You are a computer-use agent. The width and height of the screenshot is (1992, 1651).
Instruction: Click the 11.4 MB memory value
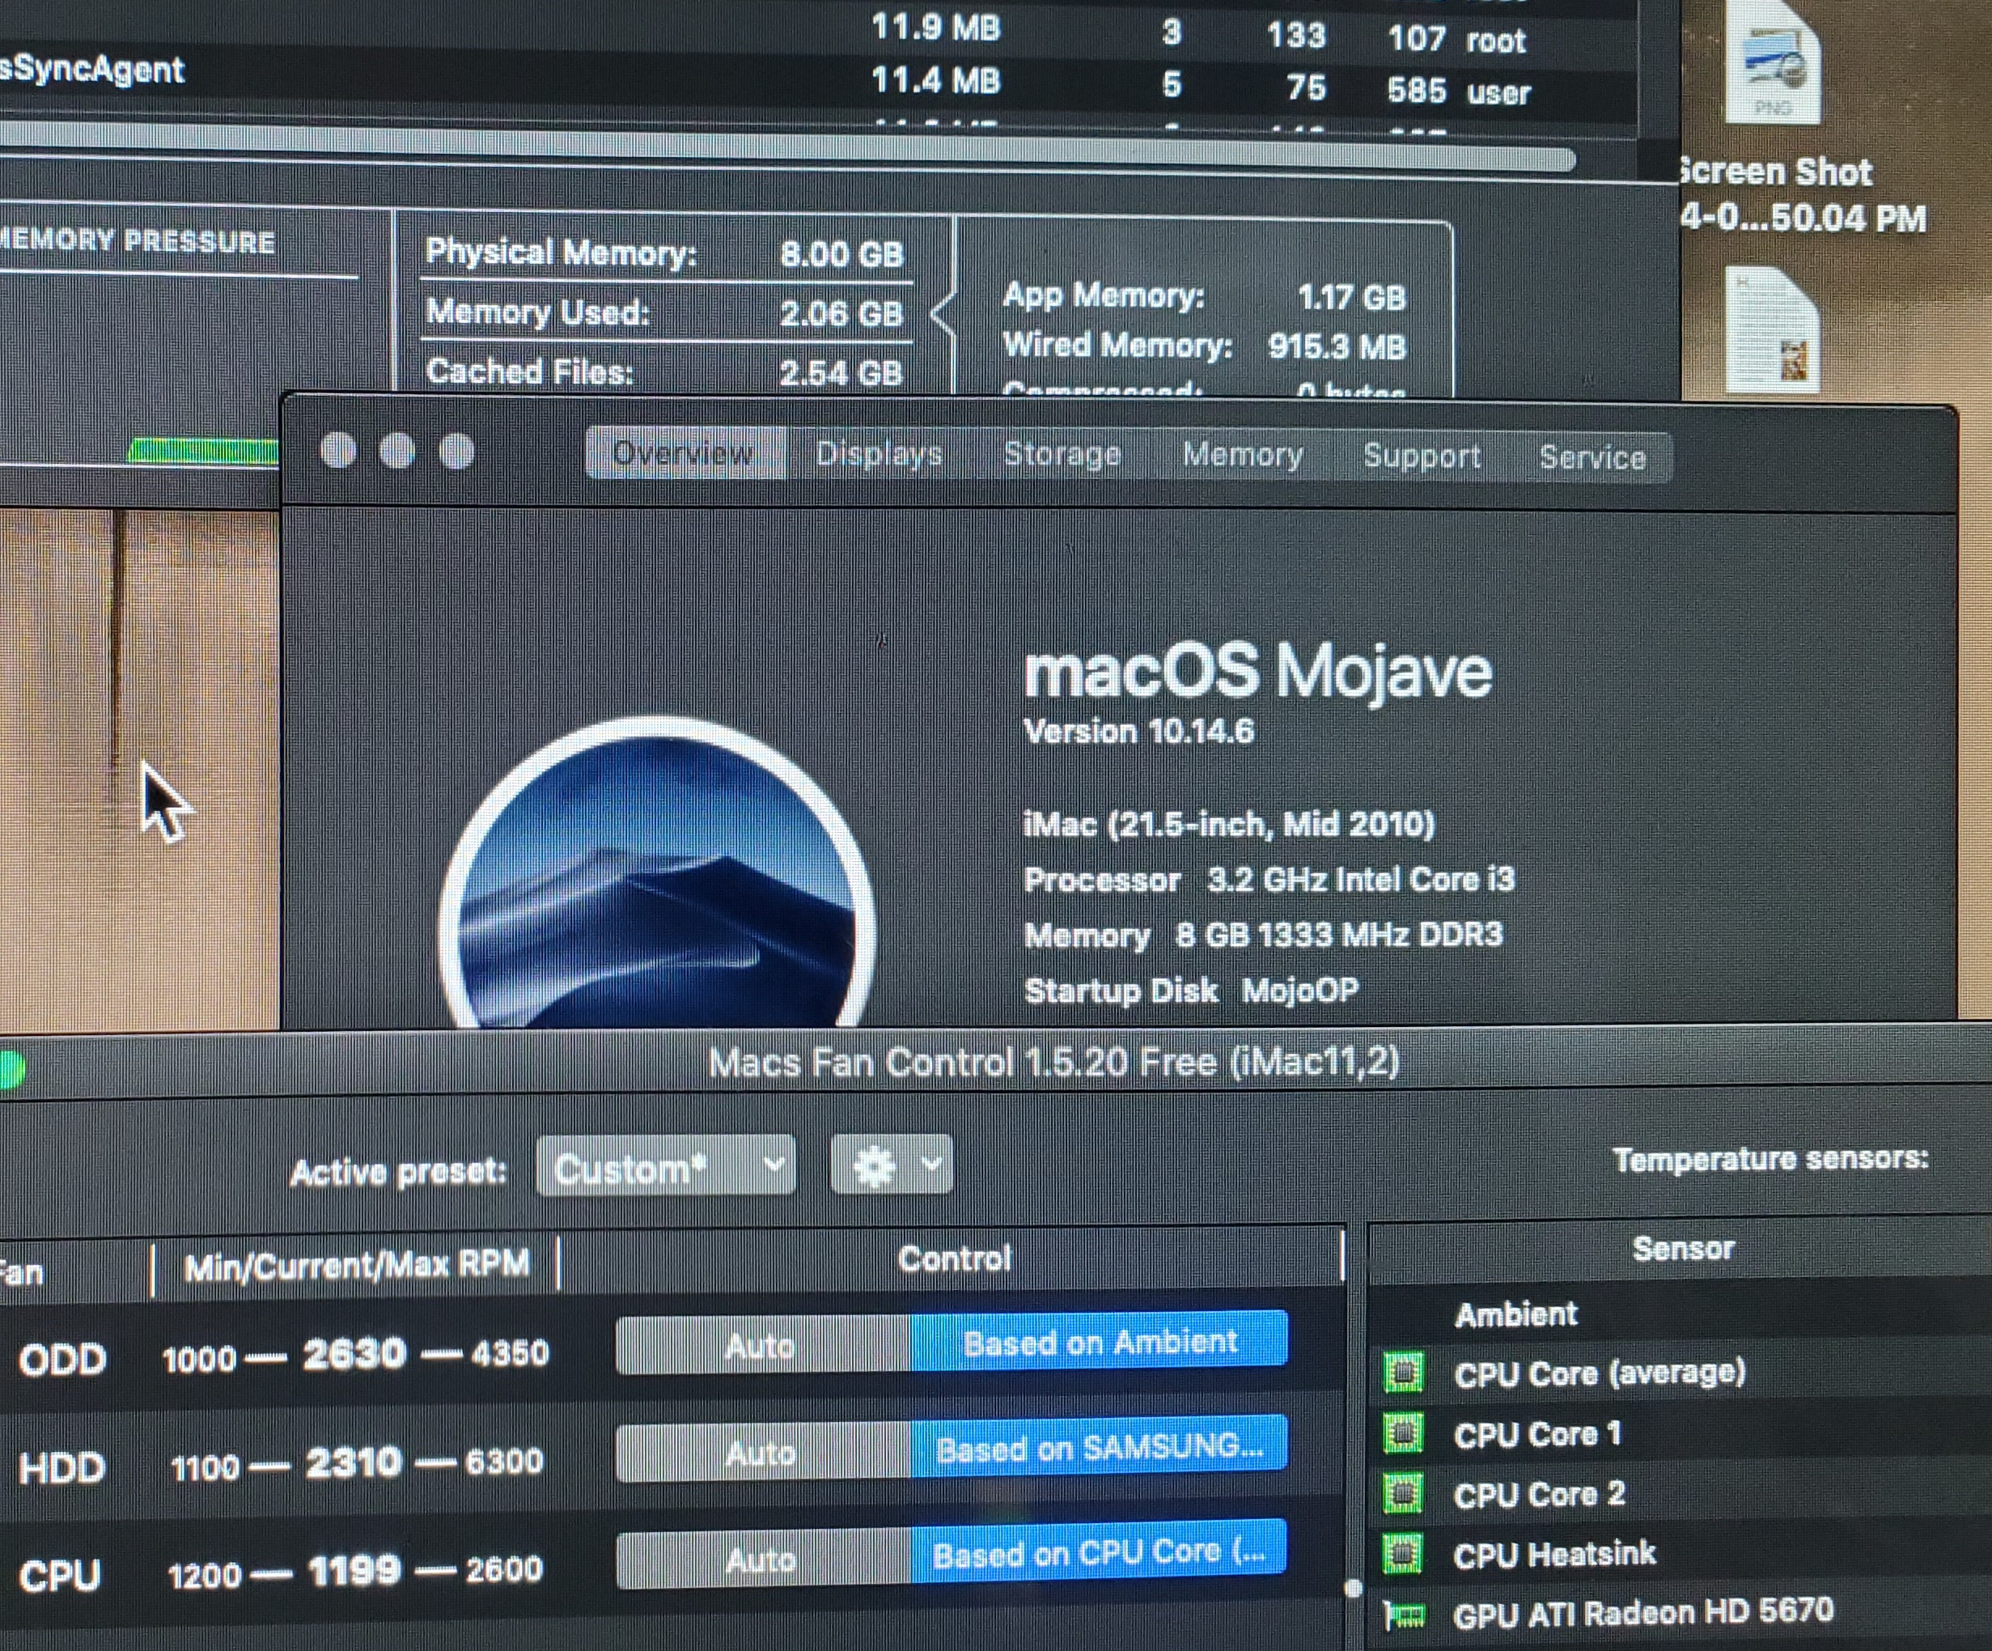click(935, 81)
